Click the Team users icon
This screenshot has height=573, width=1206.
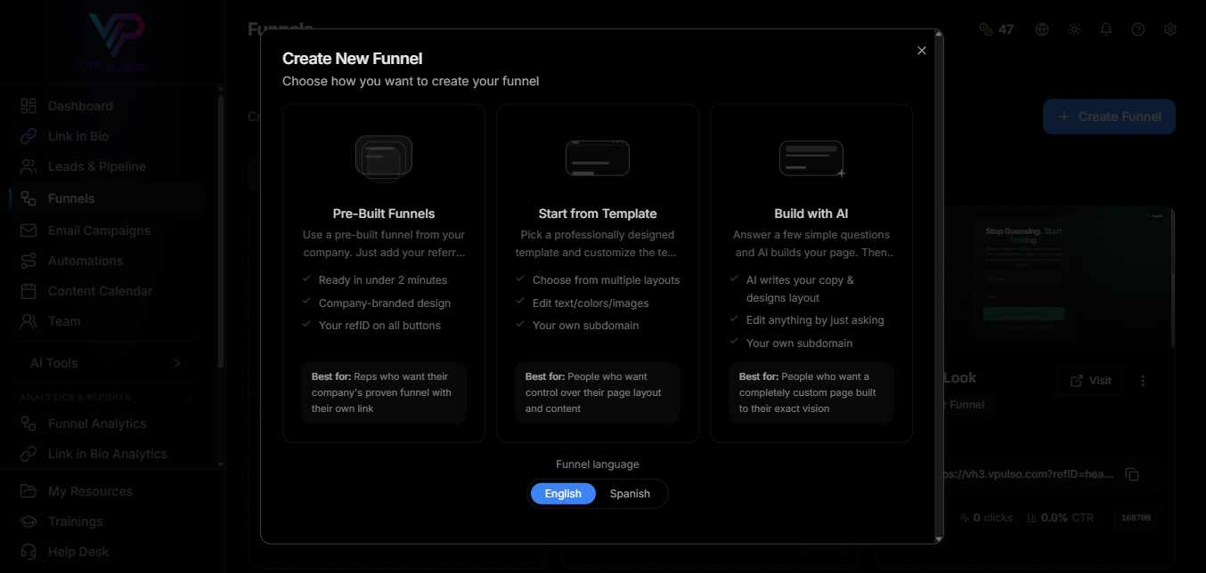tap(29, 321)
